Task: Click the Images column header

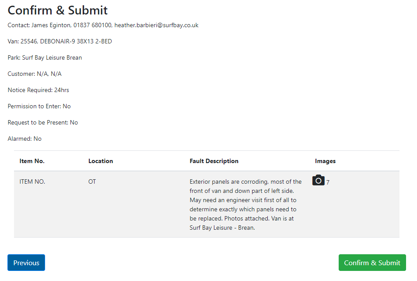Action: coord(325,161)
